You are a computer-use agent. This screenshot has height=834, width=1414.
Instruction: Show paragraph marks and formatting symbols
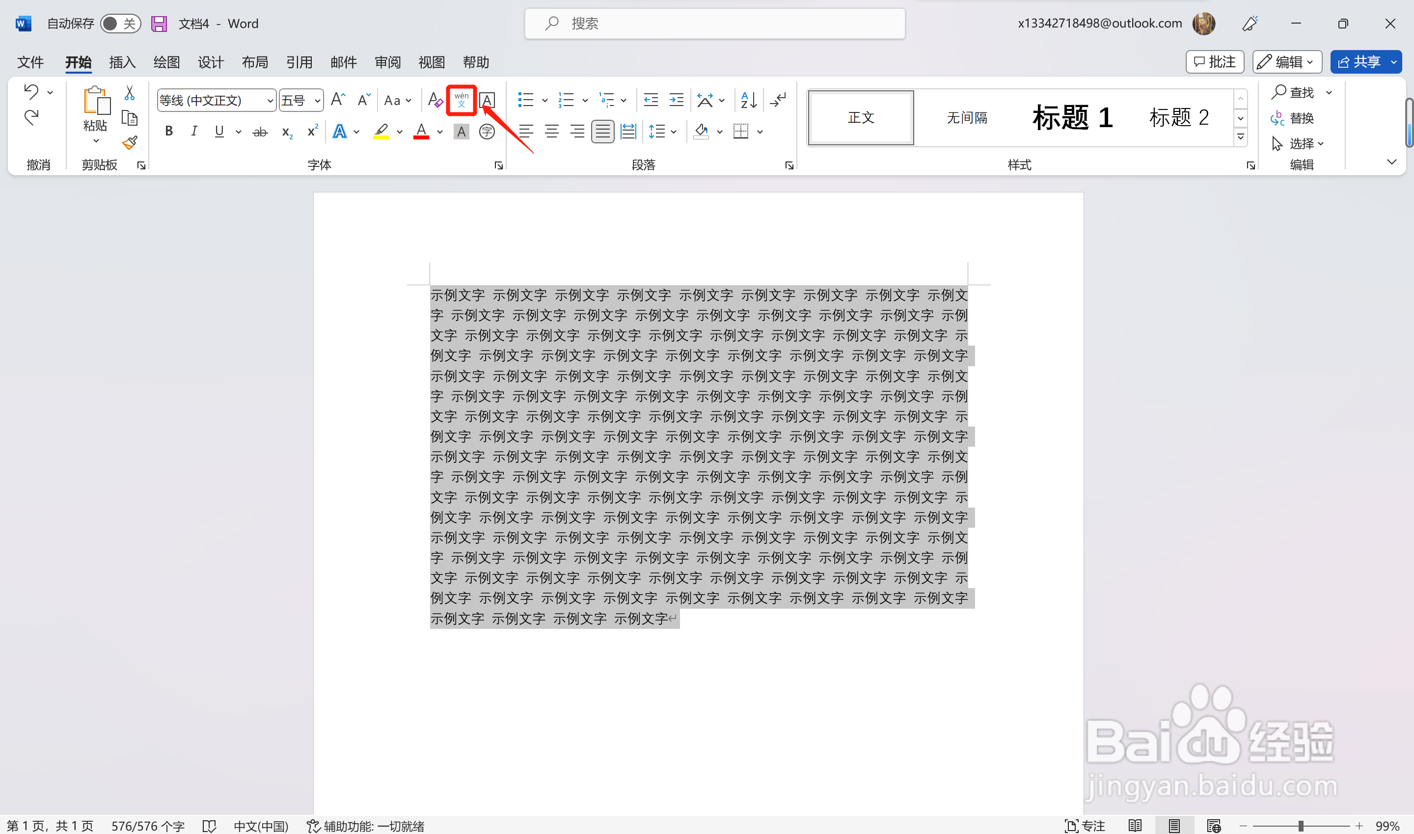(x=778, y=100)
